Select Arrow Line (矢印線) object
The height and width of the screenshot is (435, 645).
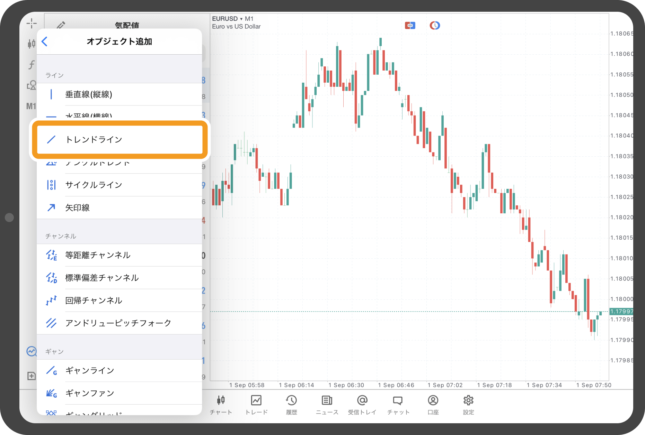pyautogui.click(x=119, y=207)
